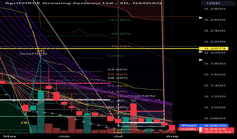Select the Aug label on time axis

coord(172,136)
